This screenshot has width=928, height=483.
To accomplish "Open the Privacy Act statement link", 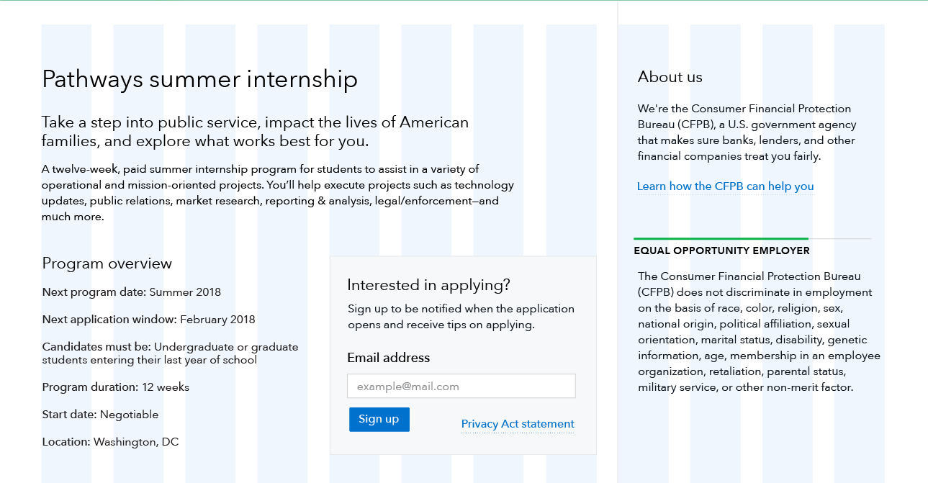I will 518,424.
